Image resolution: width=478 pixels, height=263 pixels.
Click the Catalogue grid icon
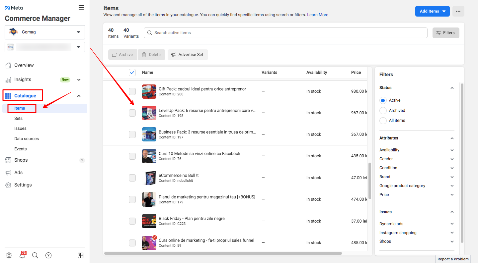8,96
